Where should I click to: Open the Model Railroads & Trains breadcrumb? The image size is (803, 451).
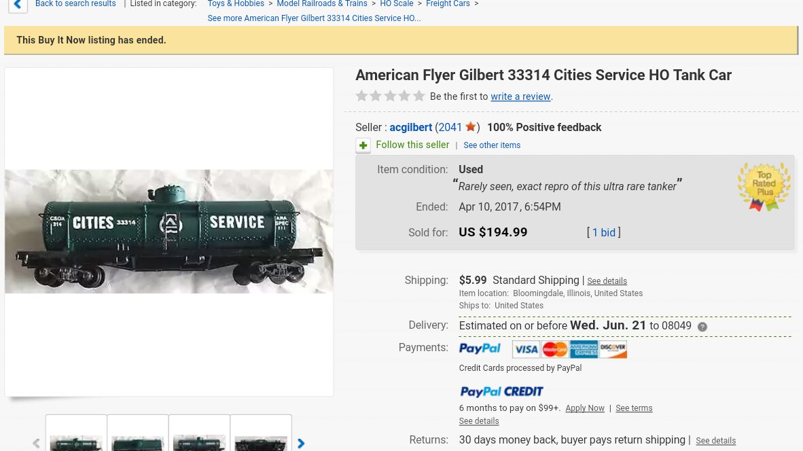pos(321,3)
